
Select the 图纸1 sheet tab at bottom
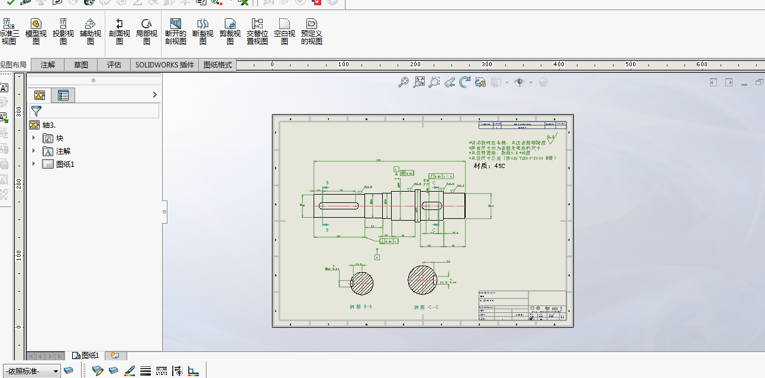click(x=86, y=356)
